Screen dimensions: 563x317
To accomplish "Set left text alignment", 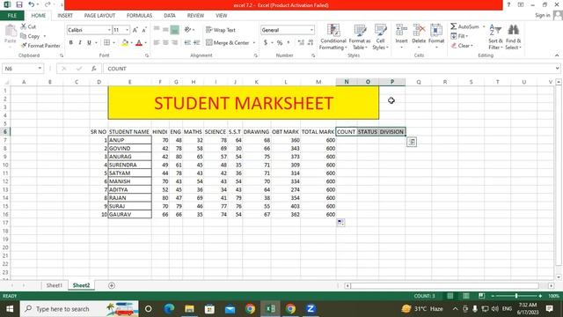I will click(157, 43).
